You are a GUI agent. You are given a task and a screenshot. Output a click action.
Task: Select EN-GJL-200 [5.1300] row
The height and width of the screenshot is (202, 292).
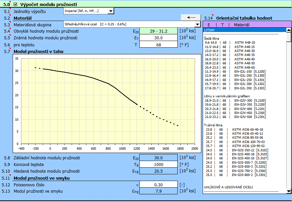(x=245, y=76)
